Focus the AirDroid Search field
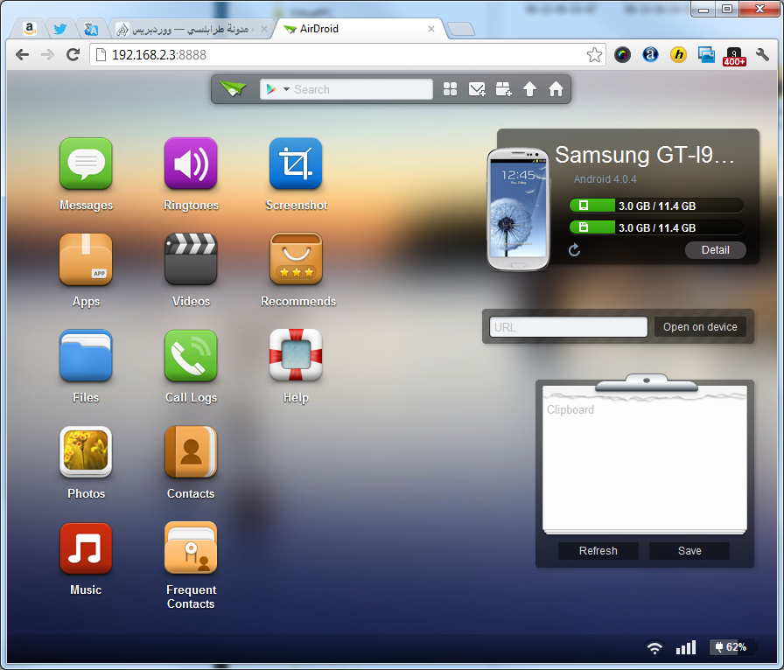The height and width of the screenshot is (670, 784). [346, 89]
